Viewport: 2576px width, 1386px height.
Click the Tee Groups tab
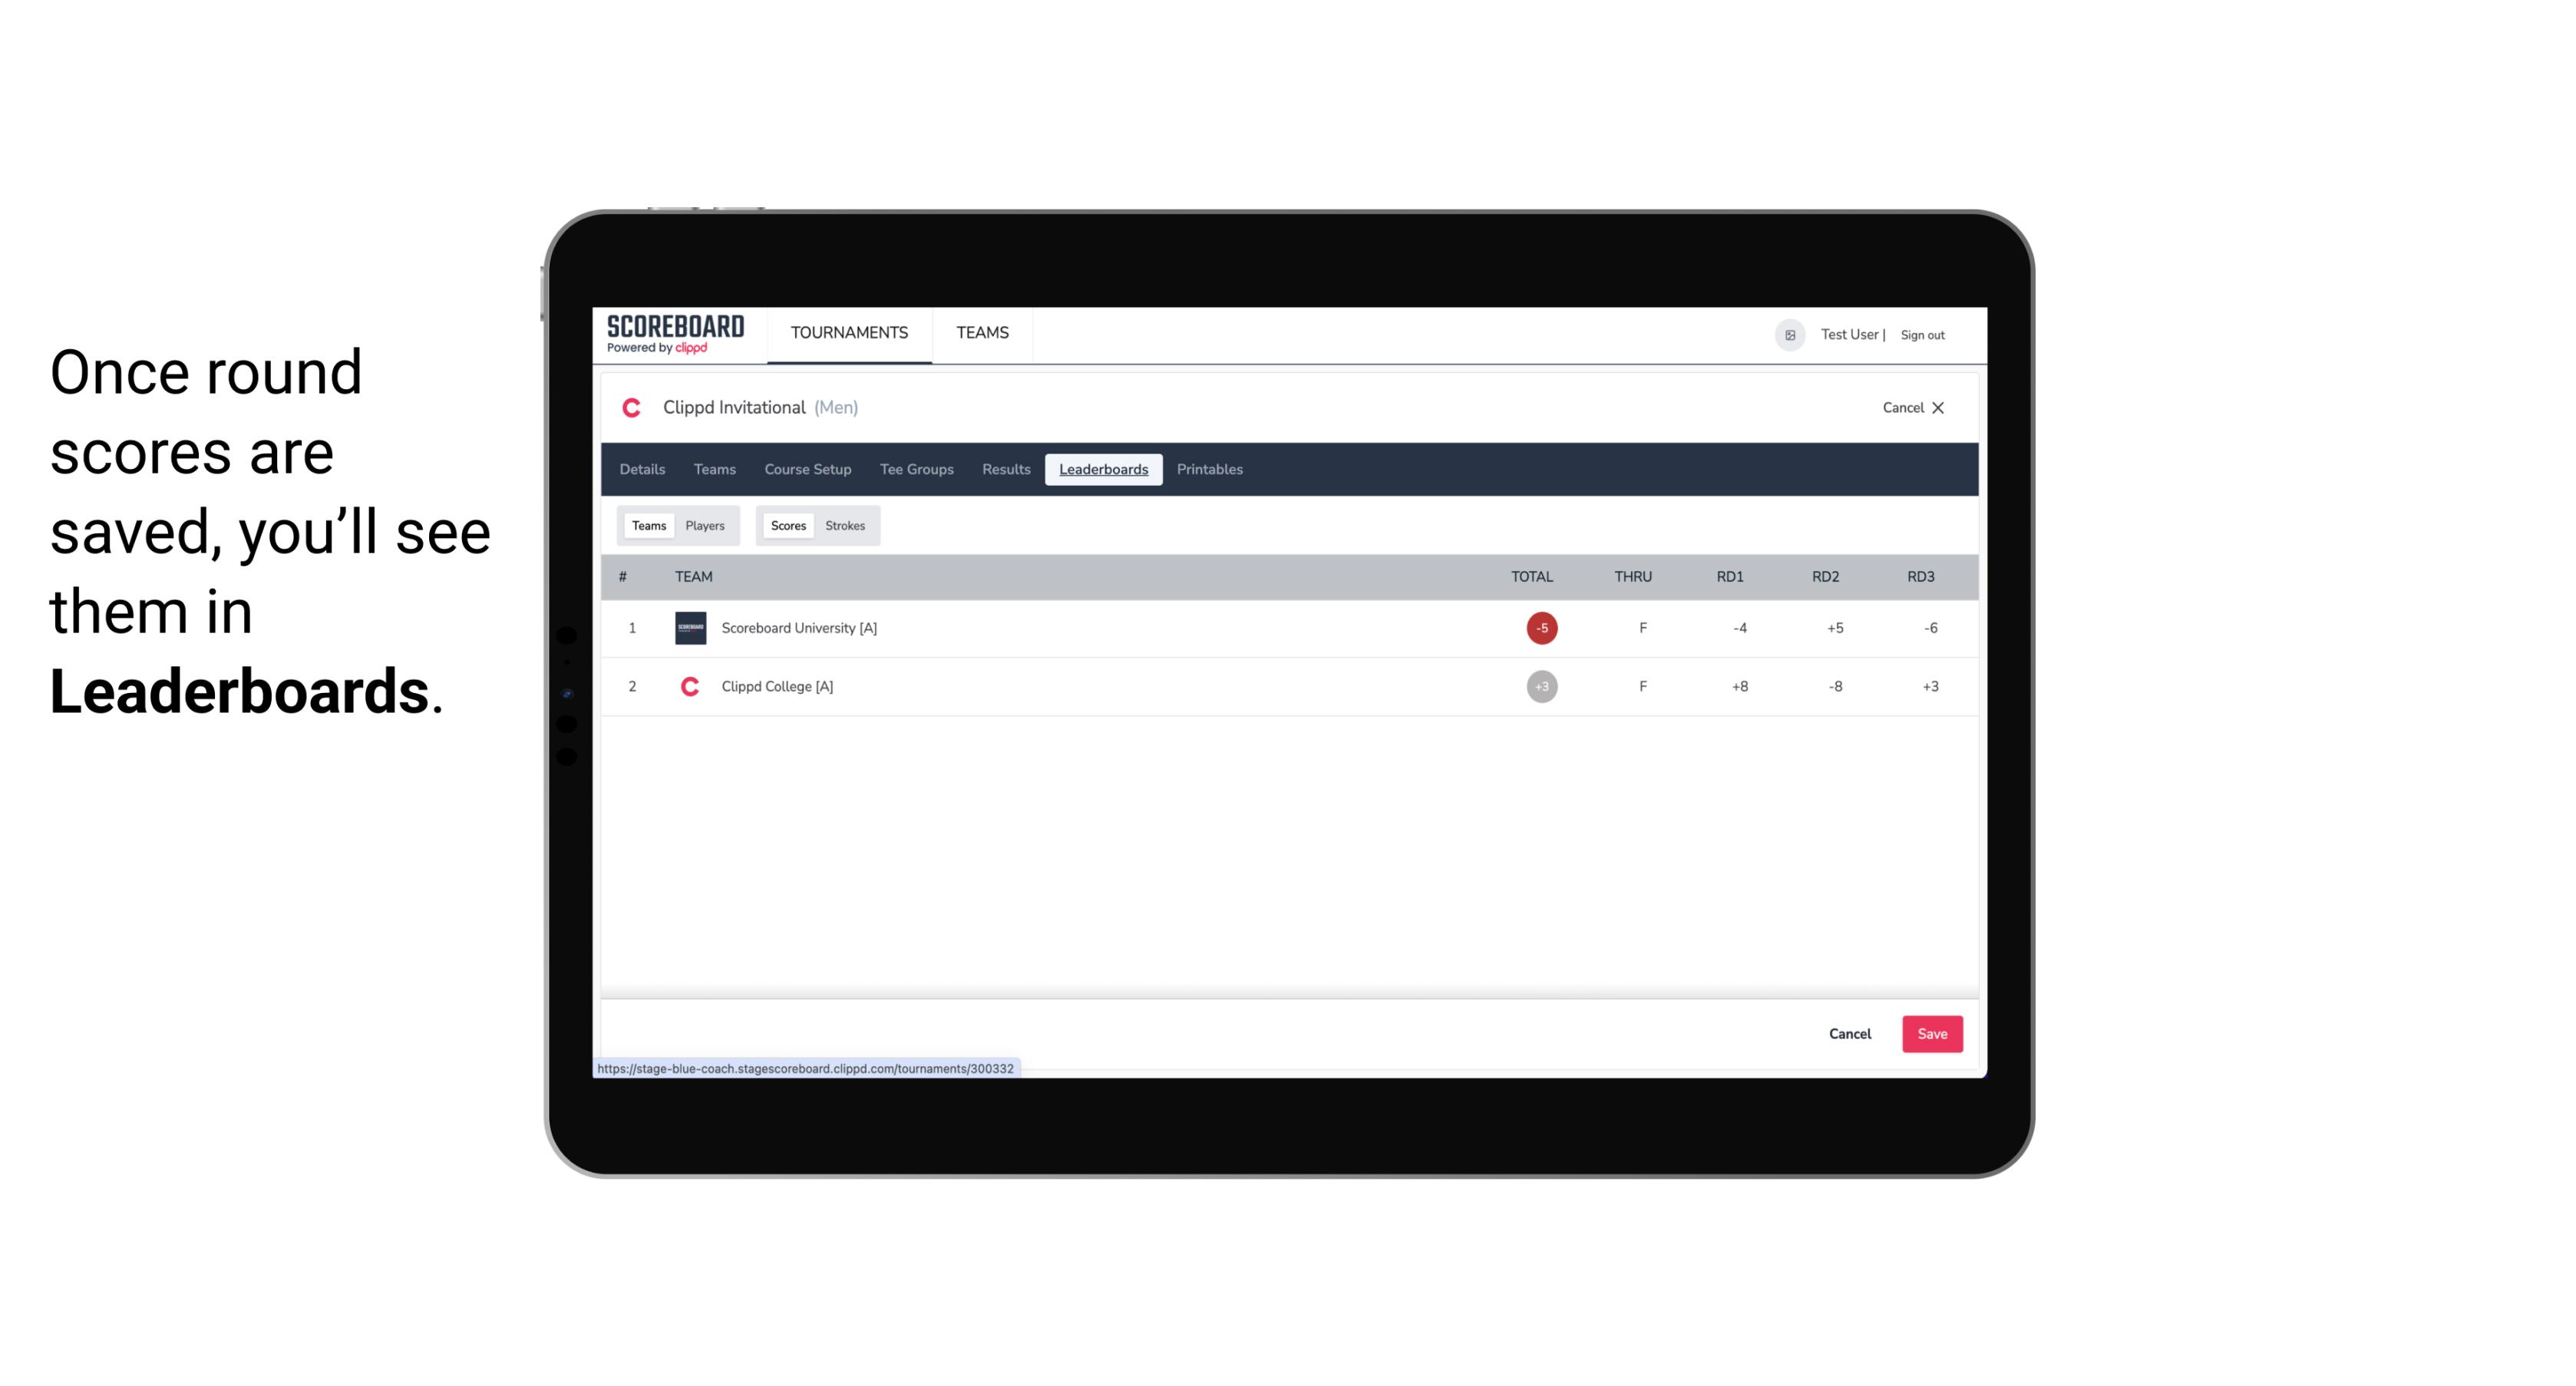click(x=915, y=470)
